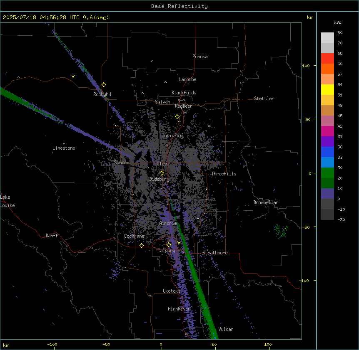The height and width of the screenshot is (350, 359).
Task: Click the yellow V marker northeast of Calgary
Action: (x=179, y=243)
